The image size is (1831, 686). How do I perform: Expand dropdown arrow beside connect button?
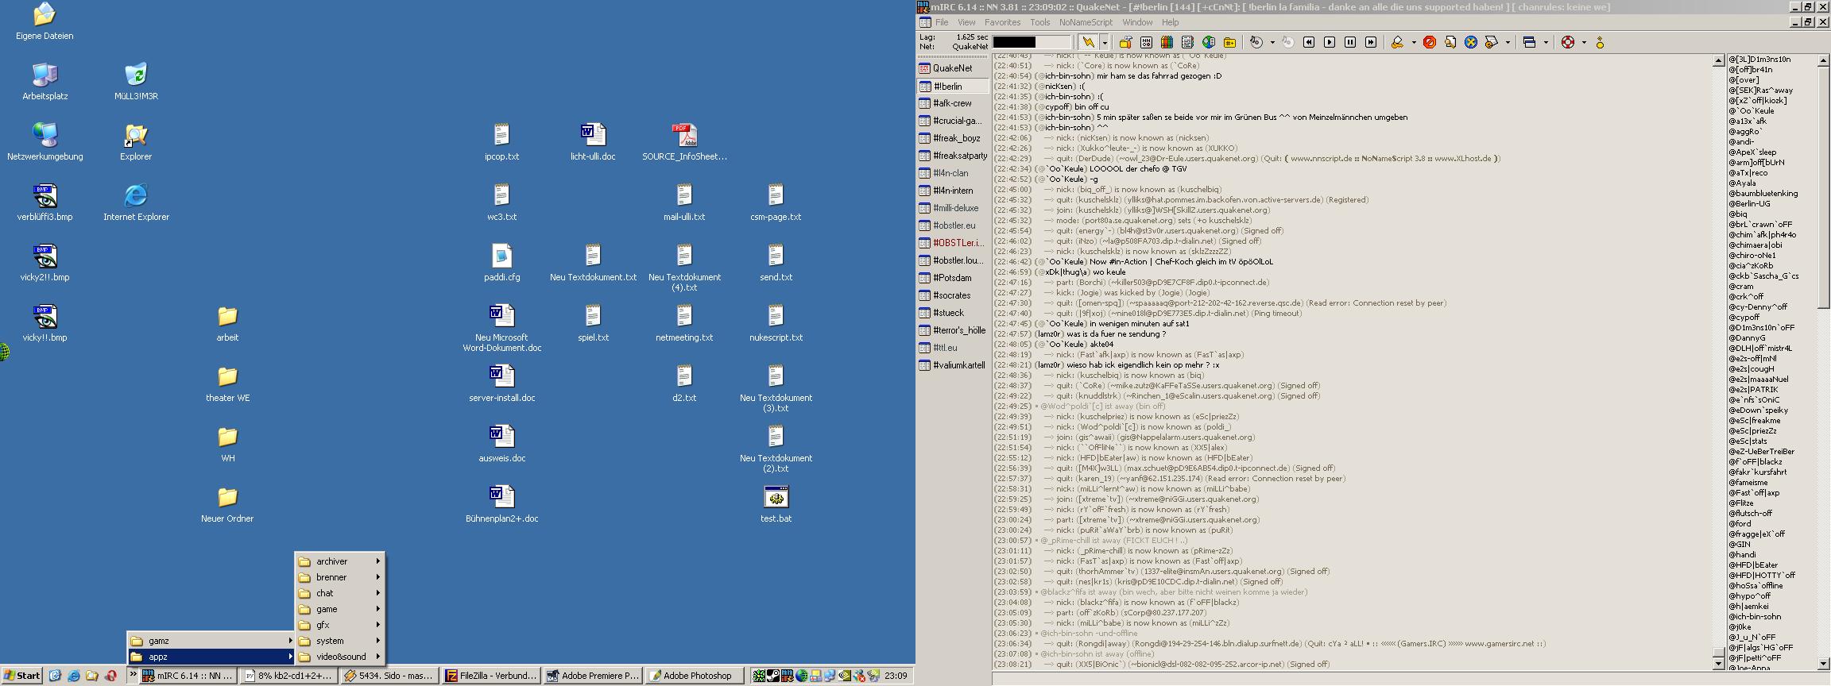pos(1104,42)
